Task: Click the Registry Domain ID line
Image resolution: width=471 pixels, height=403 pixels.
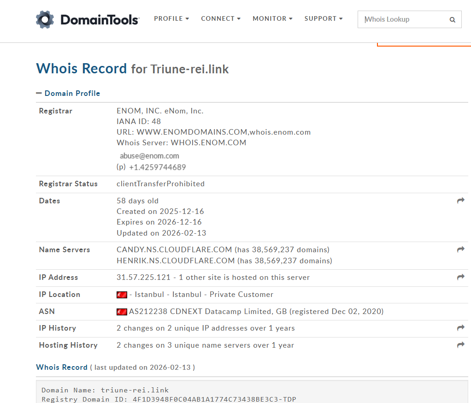Action: tap(169, 399)
